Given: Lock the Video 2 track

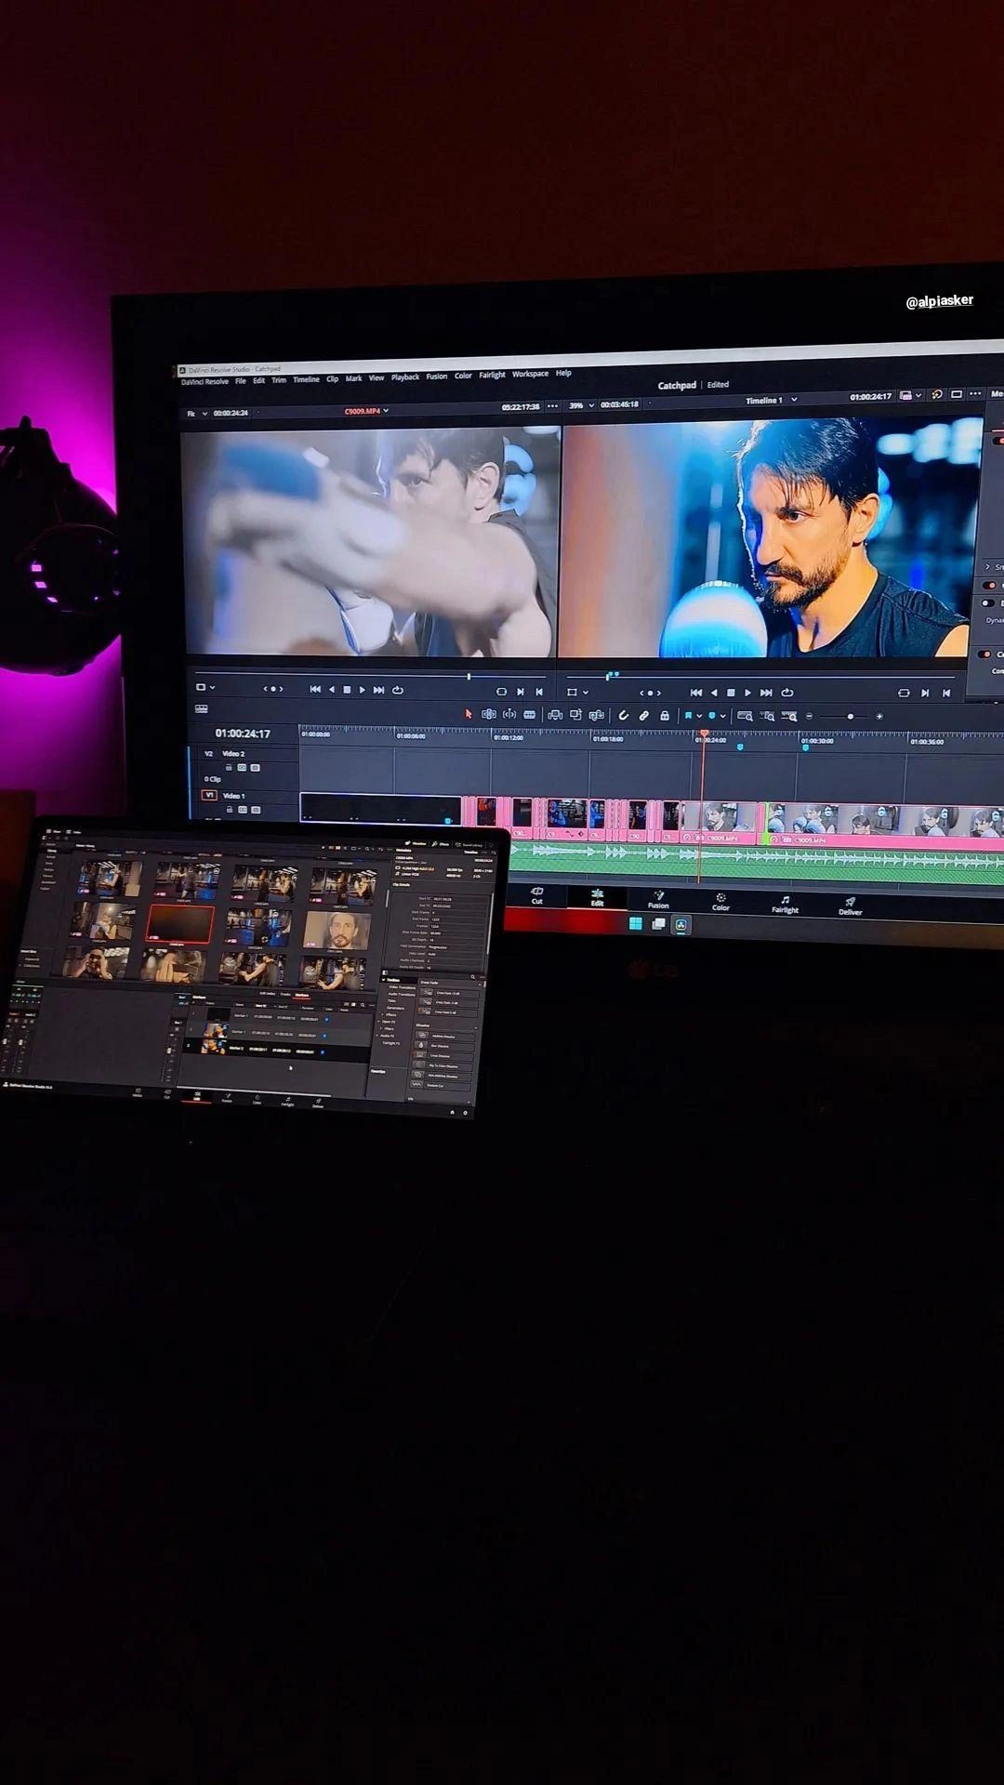Looking at the screenshot, I should point(229,767).
